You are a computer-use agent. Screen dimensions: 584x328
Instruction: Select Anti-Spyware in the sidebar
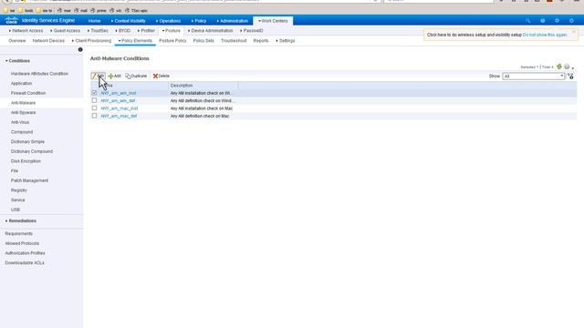click(23, 112)
